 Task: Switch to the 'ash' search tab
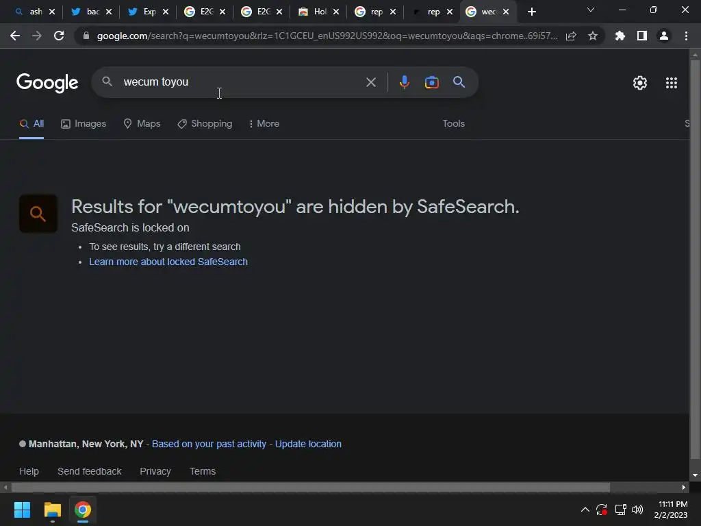27,12
